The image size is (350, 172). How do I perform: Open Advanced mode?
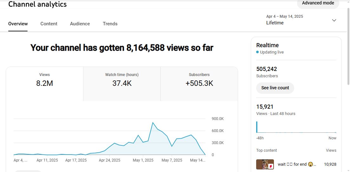318,3
